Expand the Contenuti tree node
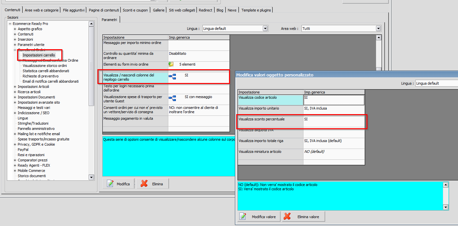The width and height of the screenshot is (458, 226). (15, 34)
